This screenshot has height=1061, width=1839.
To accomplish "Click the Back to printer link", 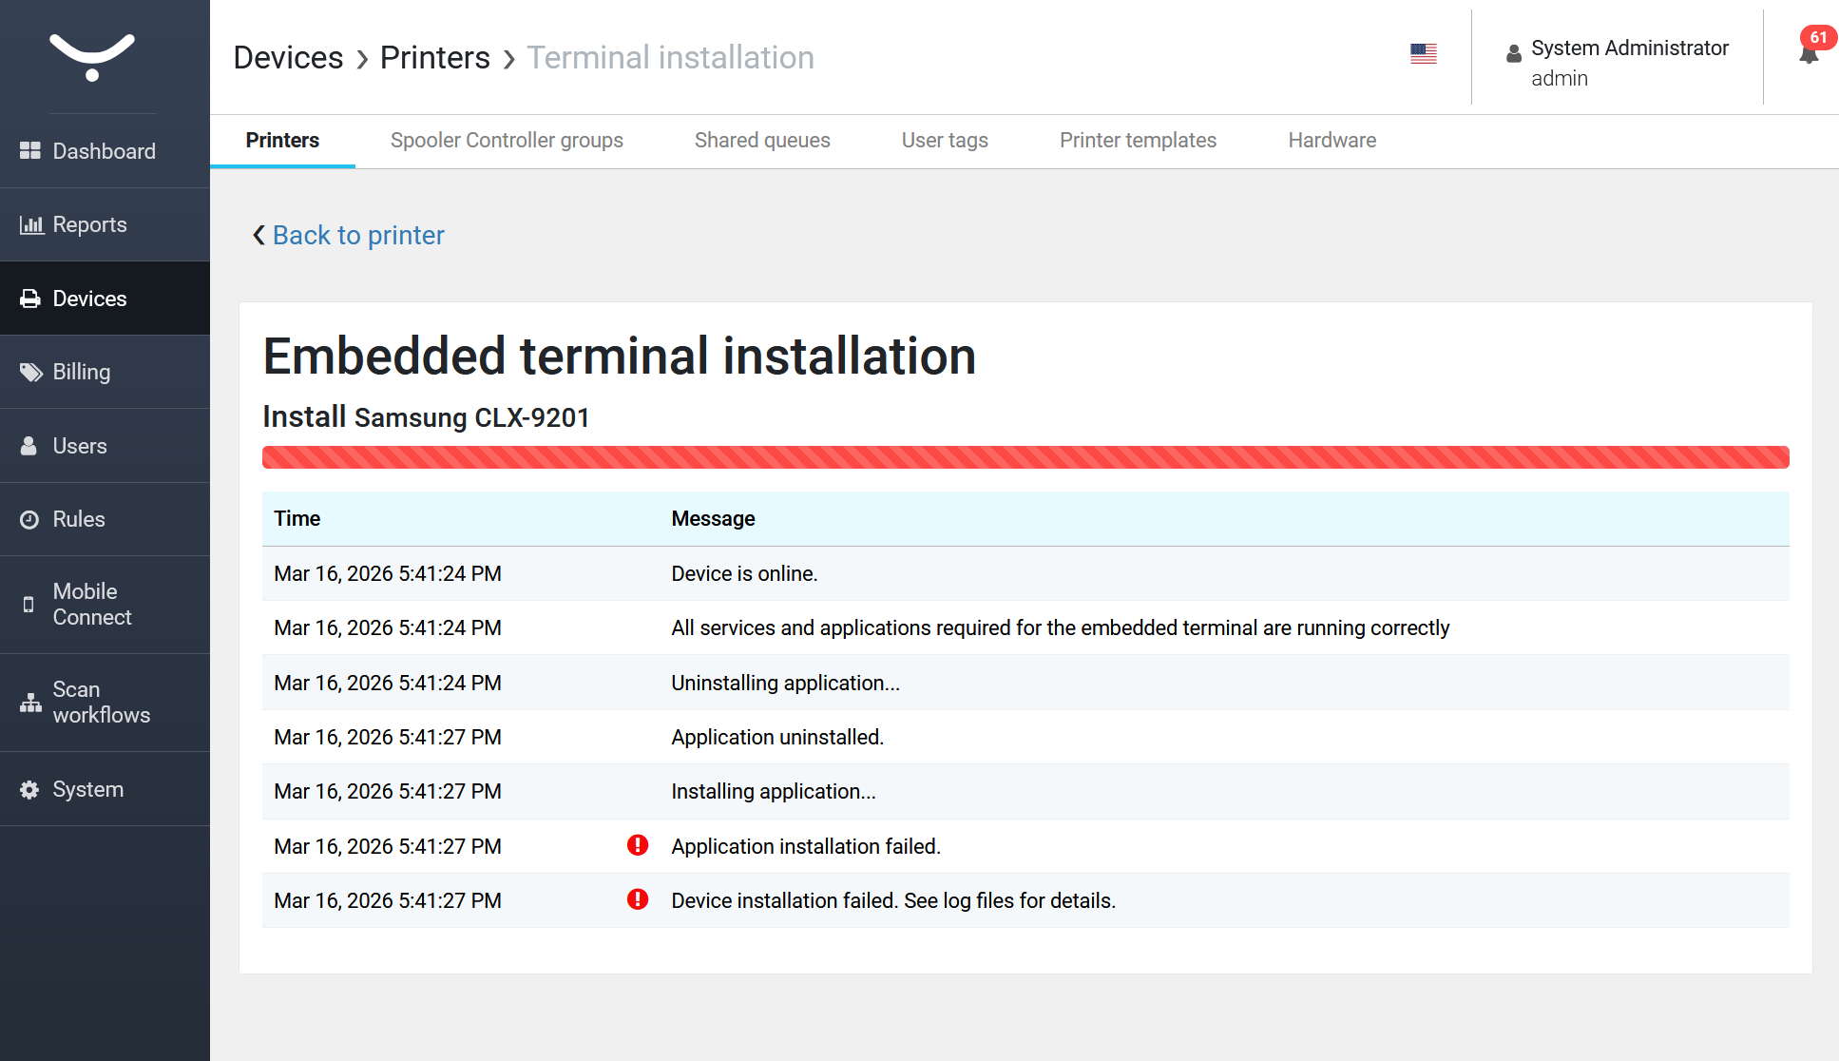I will 357,235.
